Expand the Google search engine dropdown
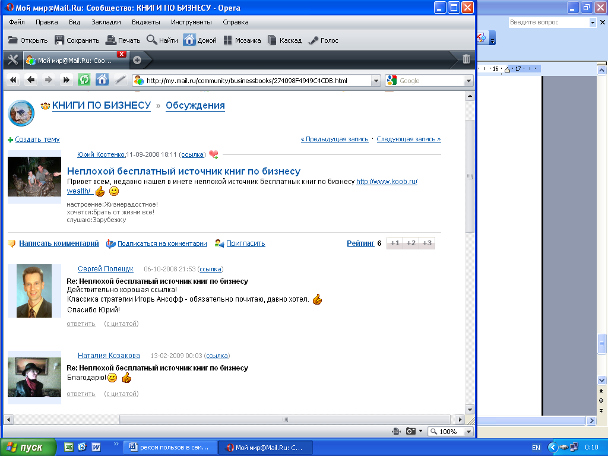 tap(468, 81)
